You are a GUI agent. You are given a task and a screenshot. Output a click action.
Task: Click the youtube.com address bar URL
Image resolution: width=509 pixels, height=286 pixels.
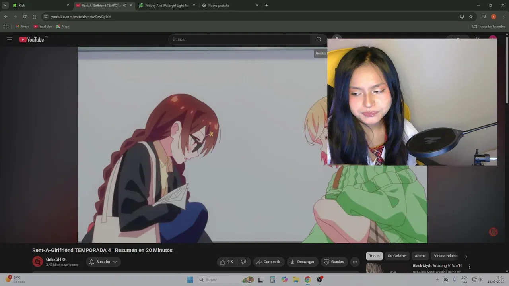click(81, 17)
